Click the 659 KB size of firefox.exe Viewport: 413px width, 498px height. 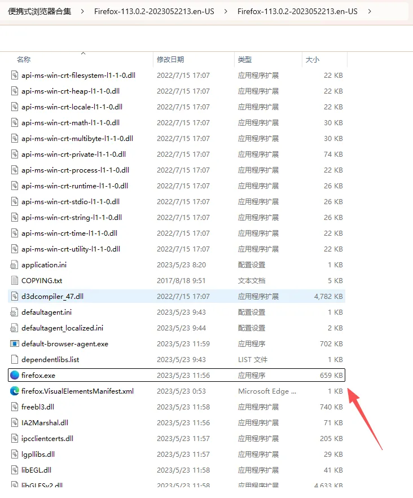331,376
